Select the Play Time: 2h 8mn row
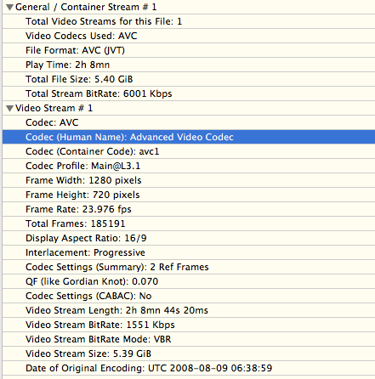 [189, 65]
